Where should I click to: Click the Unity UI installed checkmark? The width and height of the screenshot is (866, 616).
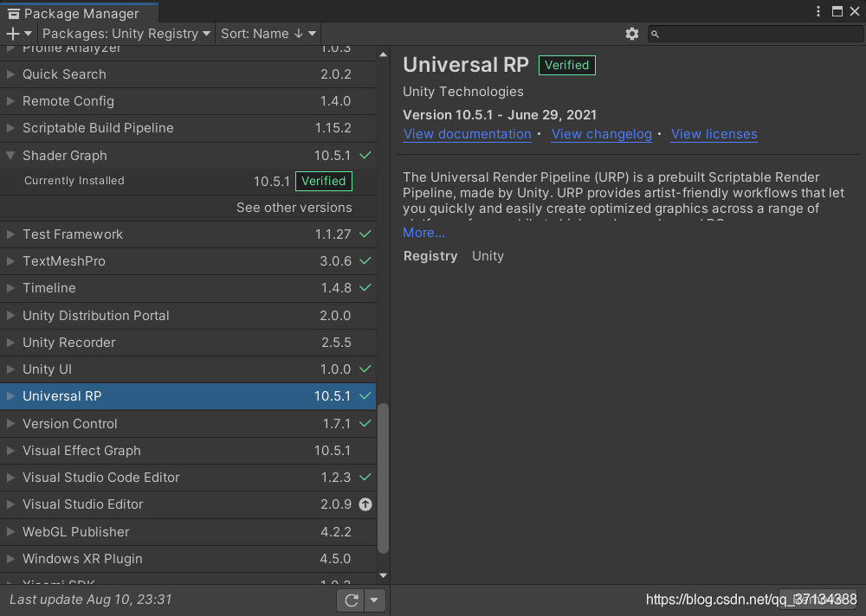(365, 369)
